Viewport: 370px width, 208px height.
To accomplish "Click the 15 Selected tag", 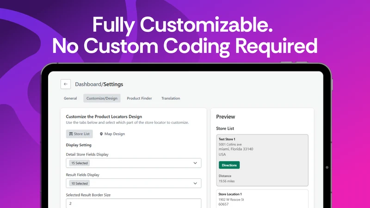I will pyautogui.click(x=80, y=163).
